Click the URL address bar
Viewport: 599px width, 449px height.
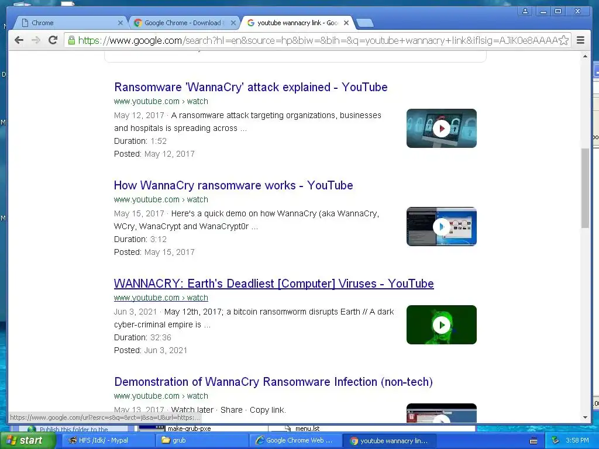[317, 40]
